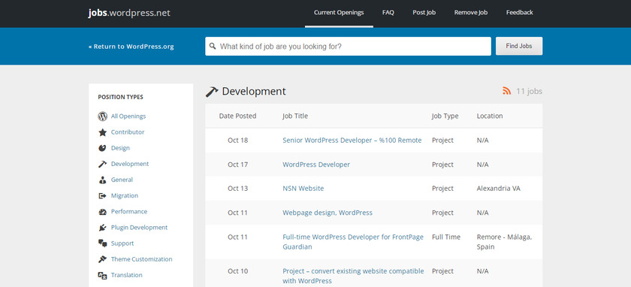Screen dimensions: 631x287
Task: Click the arrow icon beside Migration
Action: click(103, 195)
